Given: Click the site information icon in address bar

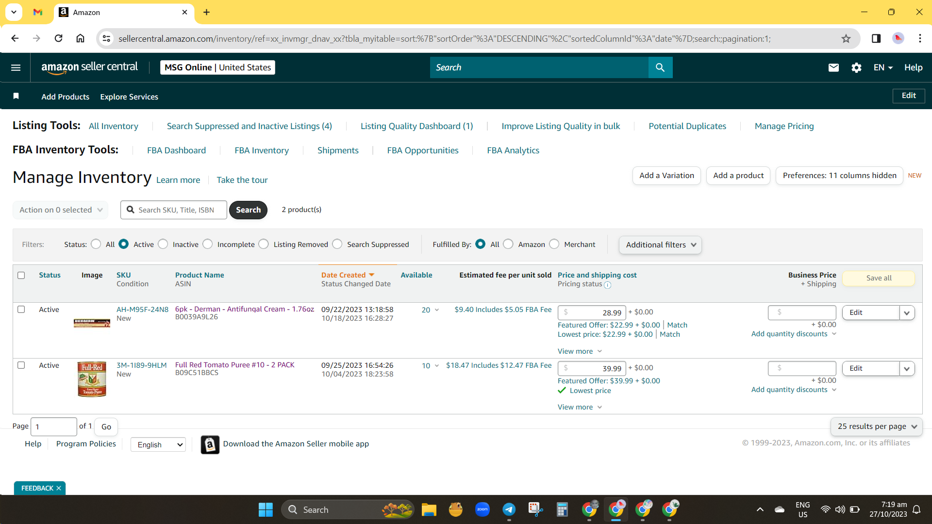Looking at the screenshot, I should (x=106, y=38).
